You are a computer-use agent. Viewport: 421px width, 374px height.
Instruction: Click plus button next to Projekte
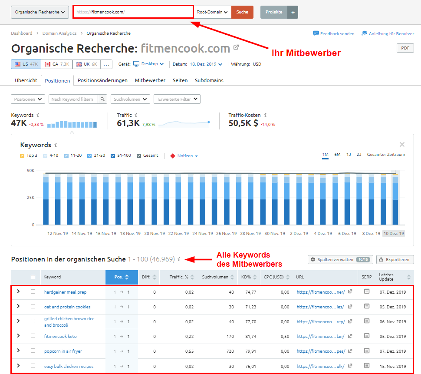tap(293, 12)
